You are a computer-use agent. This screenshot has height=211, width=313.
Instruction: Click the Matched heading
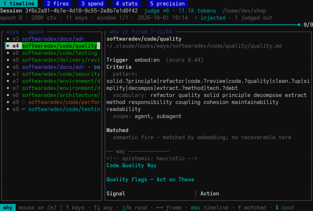(x=117, y=130)
